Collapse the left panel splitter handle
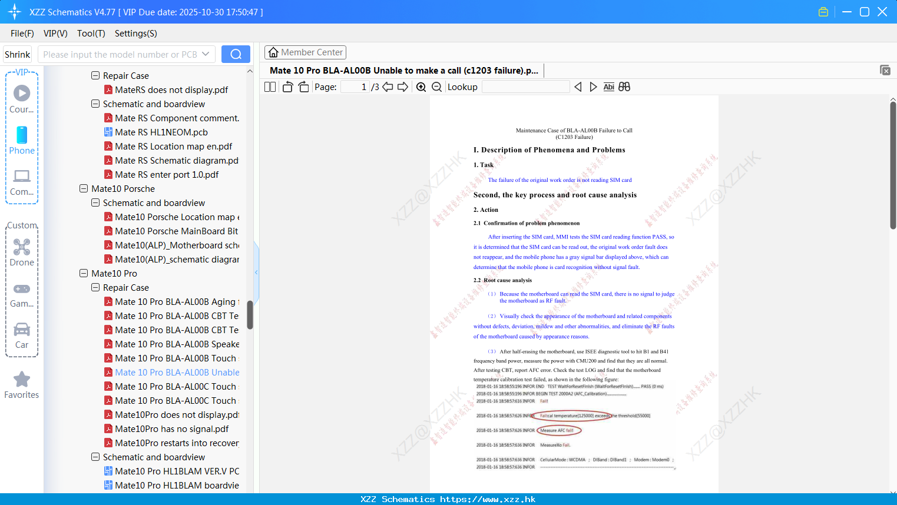Screen dimensions: 897x505 tap(256, 272)
